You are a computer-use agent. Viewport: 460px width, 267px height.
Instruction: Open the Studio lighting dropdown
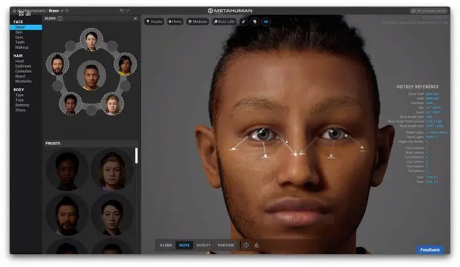click(x=154, y=22)
